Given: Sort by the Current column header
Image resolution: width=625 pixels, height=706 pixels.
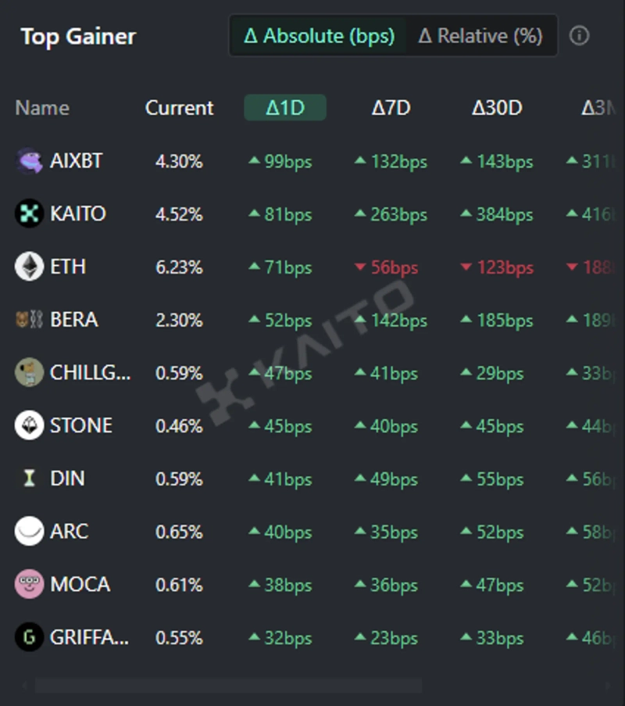Looking at the screenshot, I should 179,108.
